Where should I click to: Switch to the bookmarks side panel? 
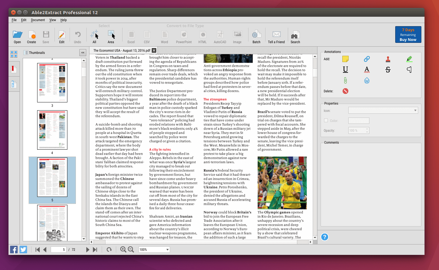pos(14,69)
